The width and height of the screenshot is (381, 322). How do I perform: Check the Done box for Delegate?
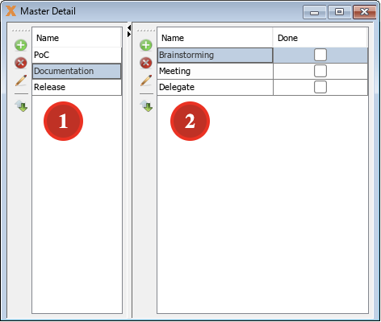pos(320,87)
